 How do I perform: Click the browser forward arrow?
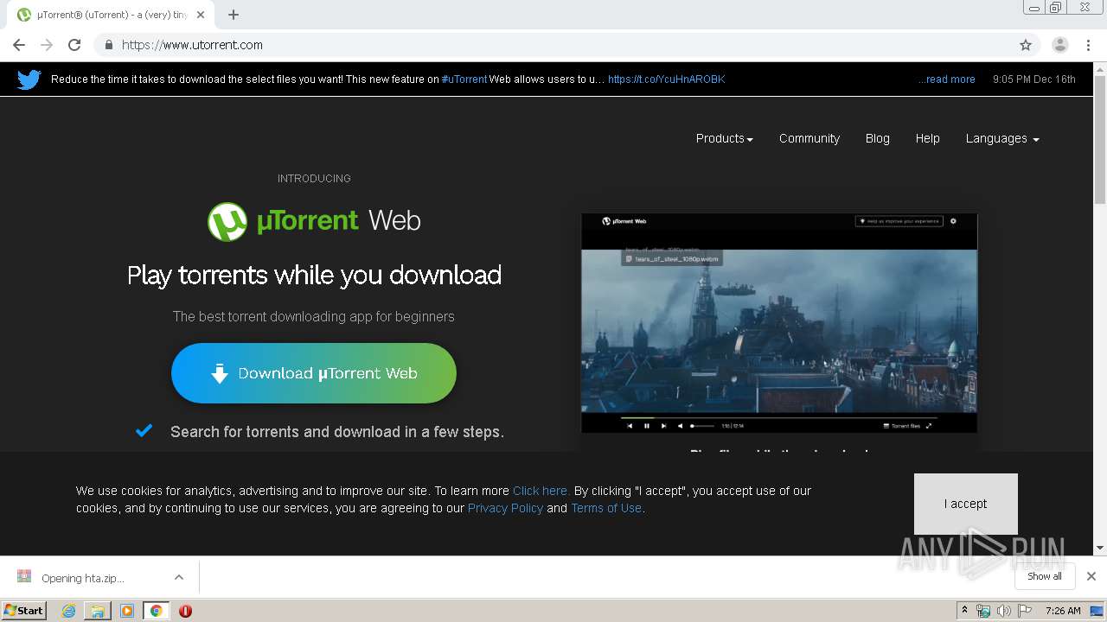tap(47, 45)
